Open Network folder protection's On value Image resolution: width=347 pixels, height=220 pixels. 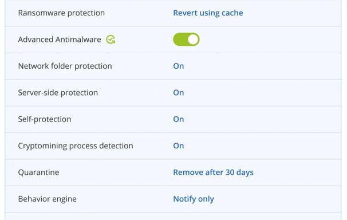point(179,66)
